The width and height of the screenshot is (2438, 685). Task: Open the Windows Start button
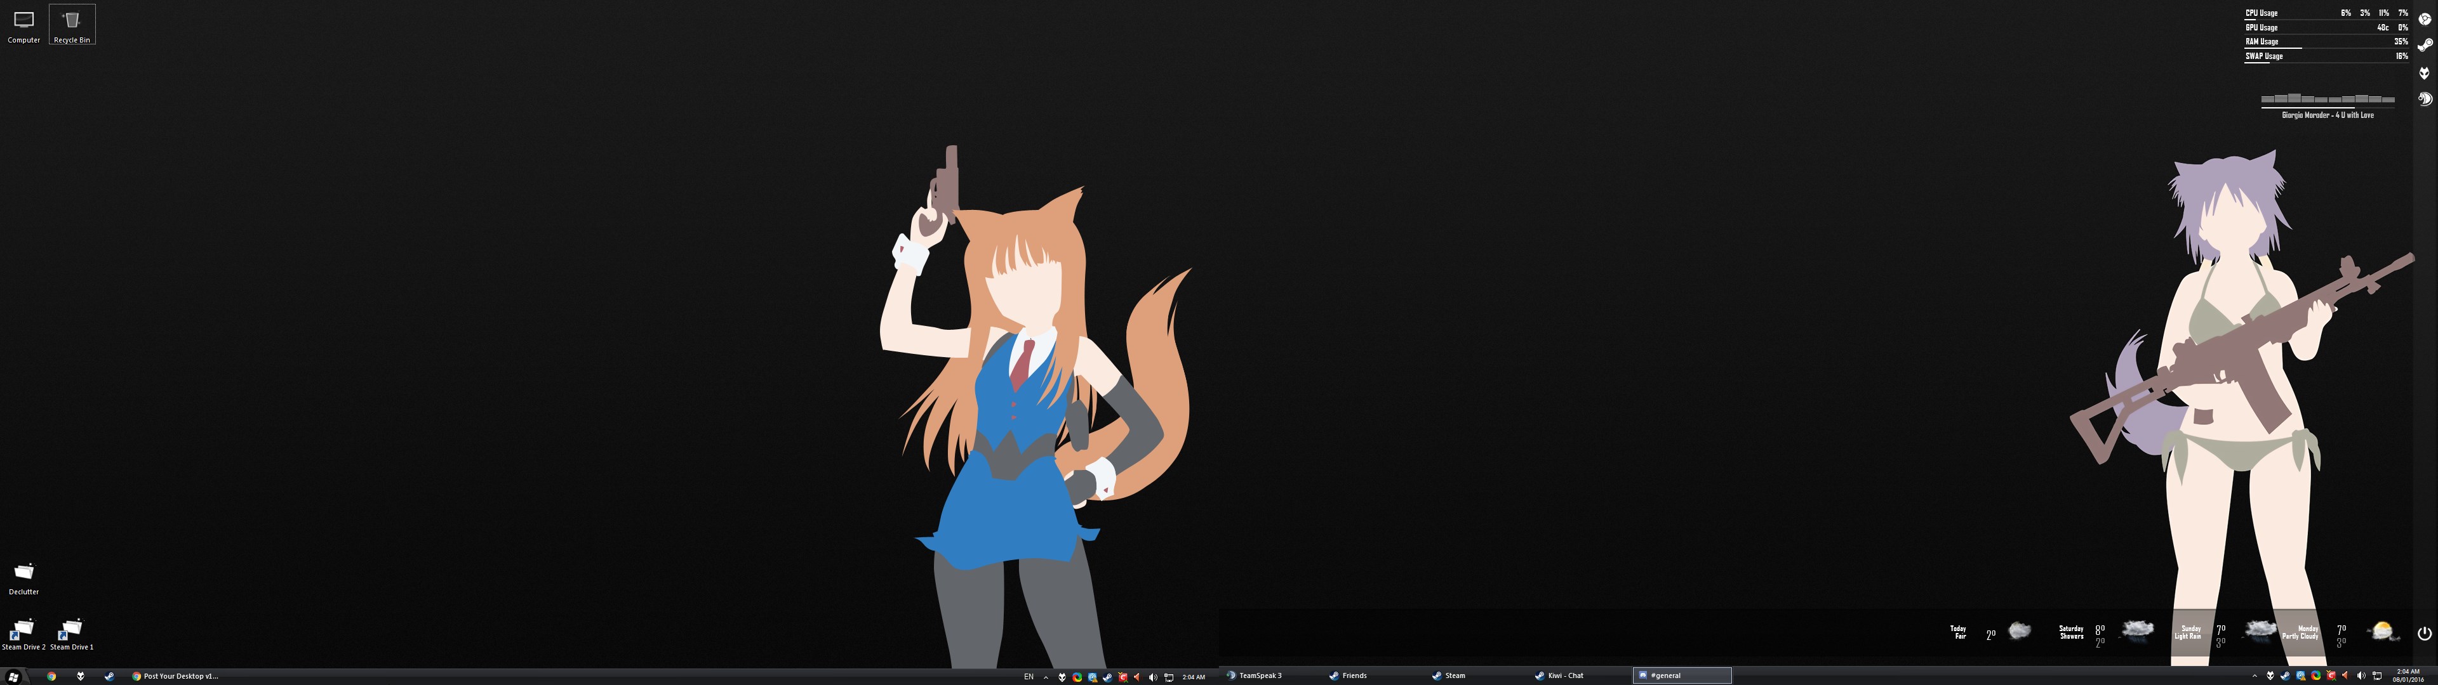point(14,677)
